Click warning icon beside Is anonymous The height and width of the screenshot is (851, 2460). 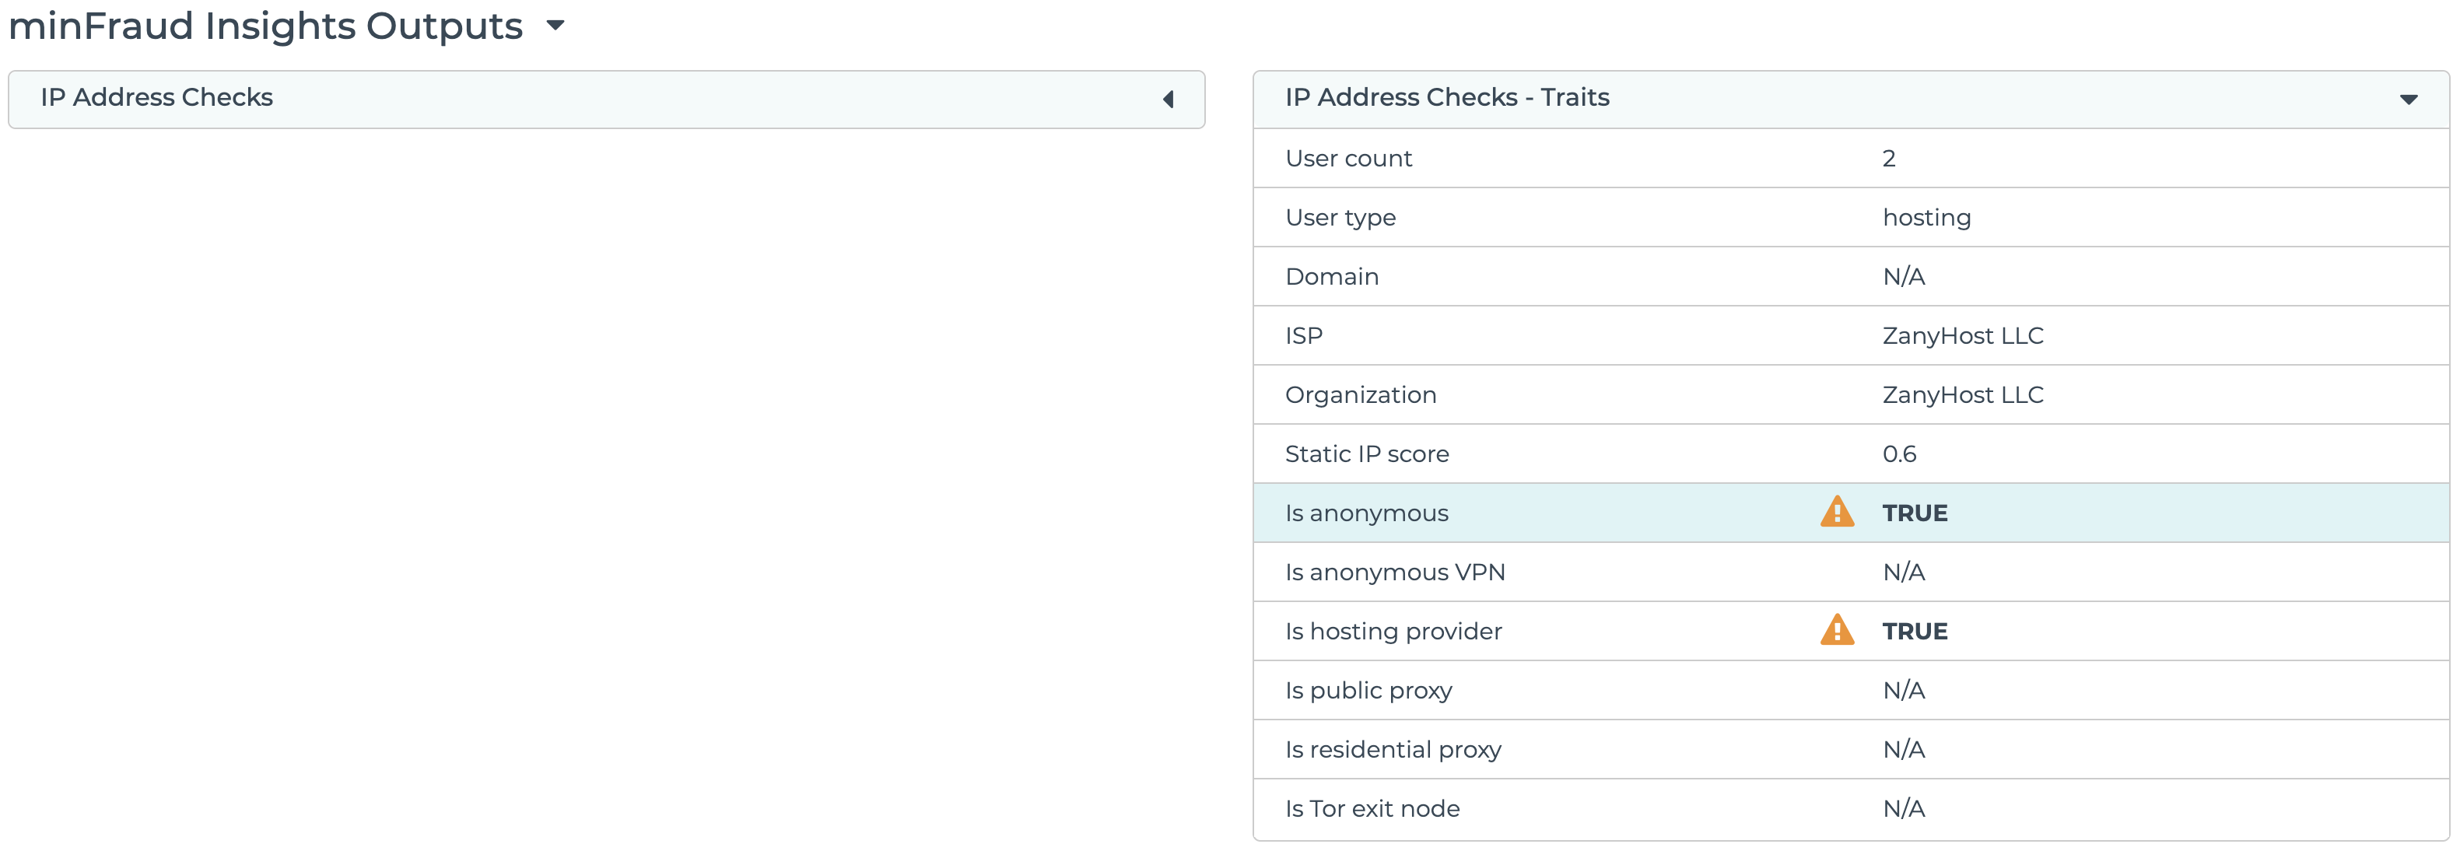[x=1836, y=512]
